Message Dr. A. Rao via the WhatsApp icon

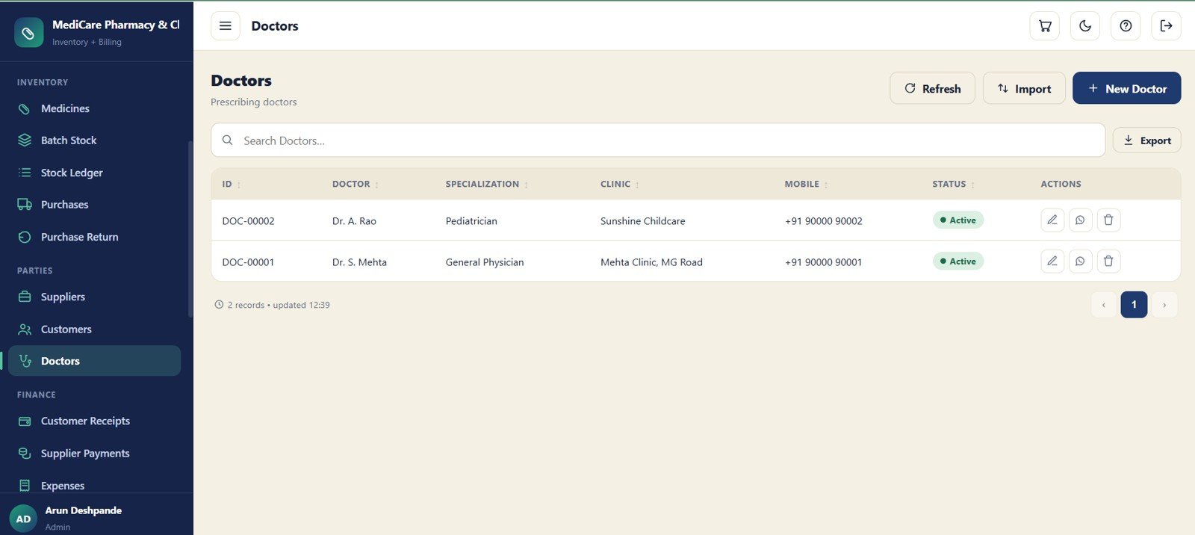click(1080, 220)
